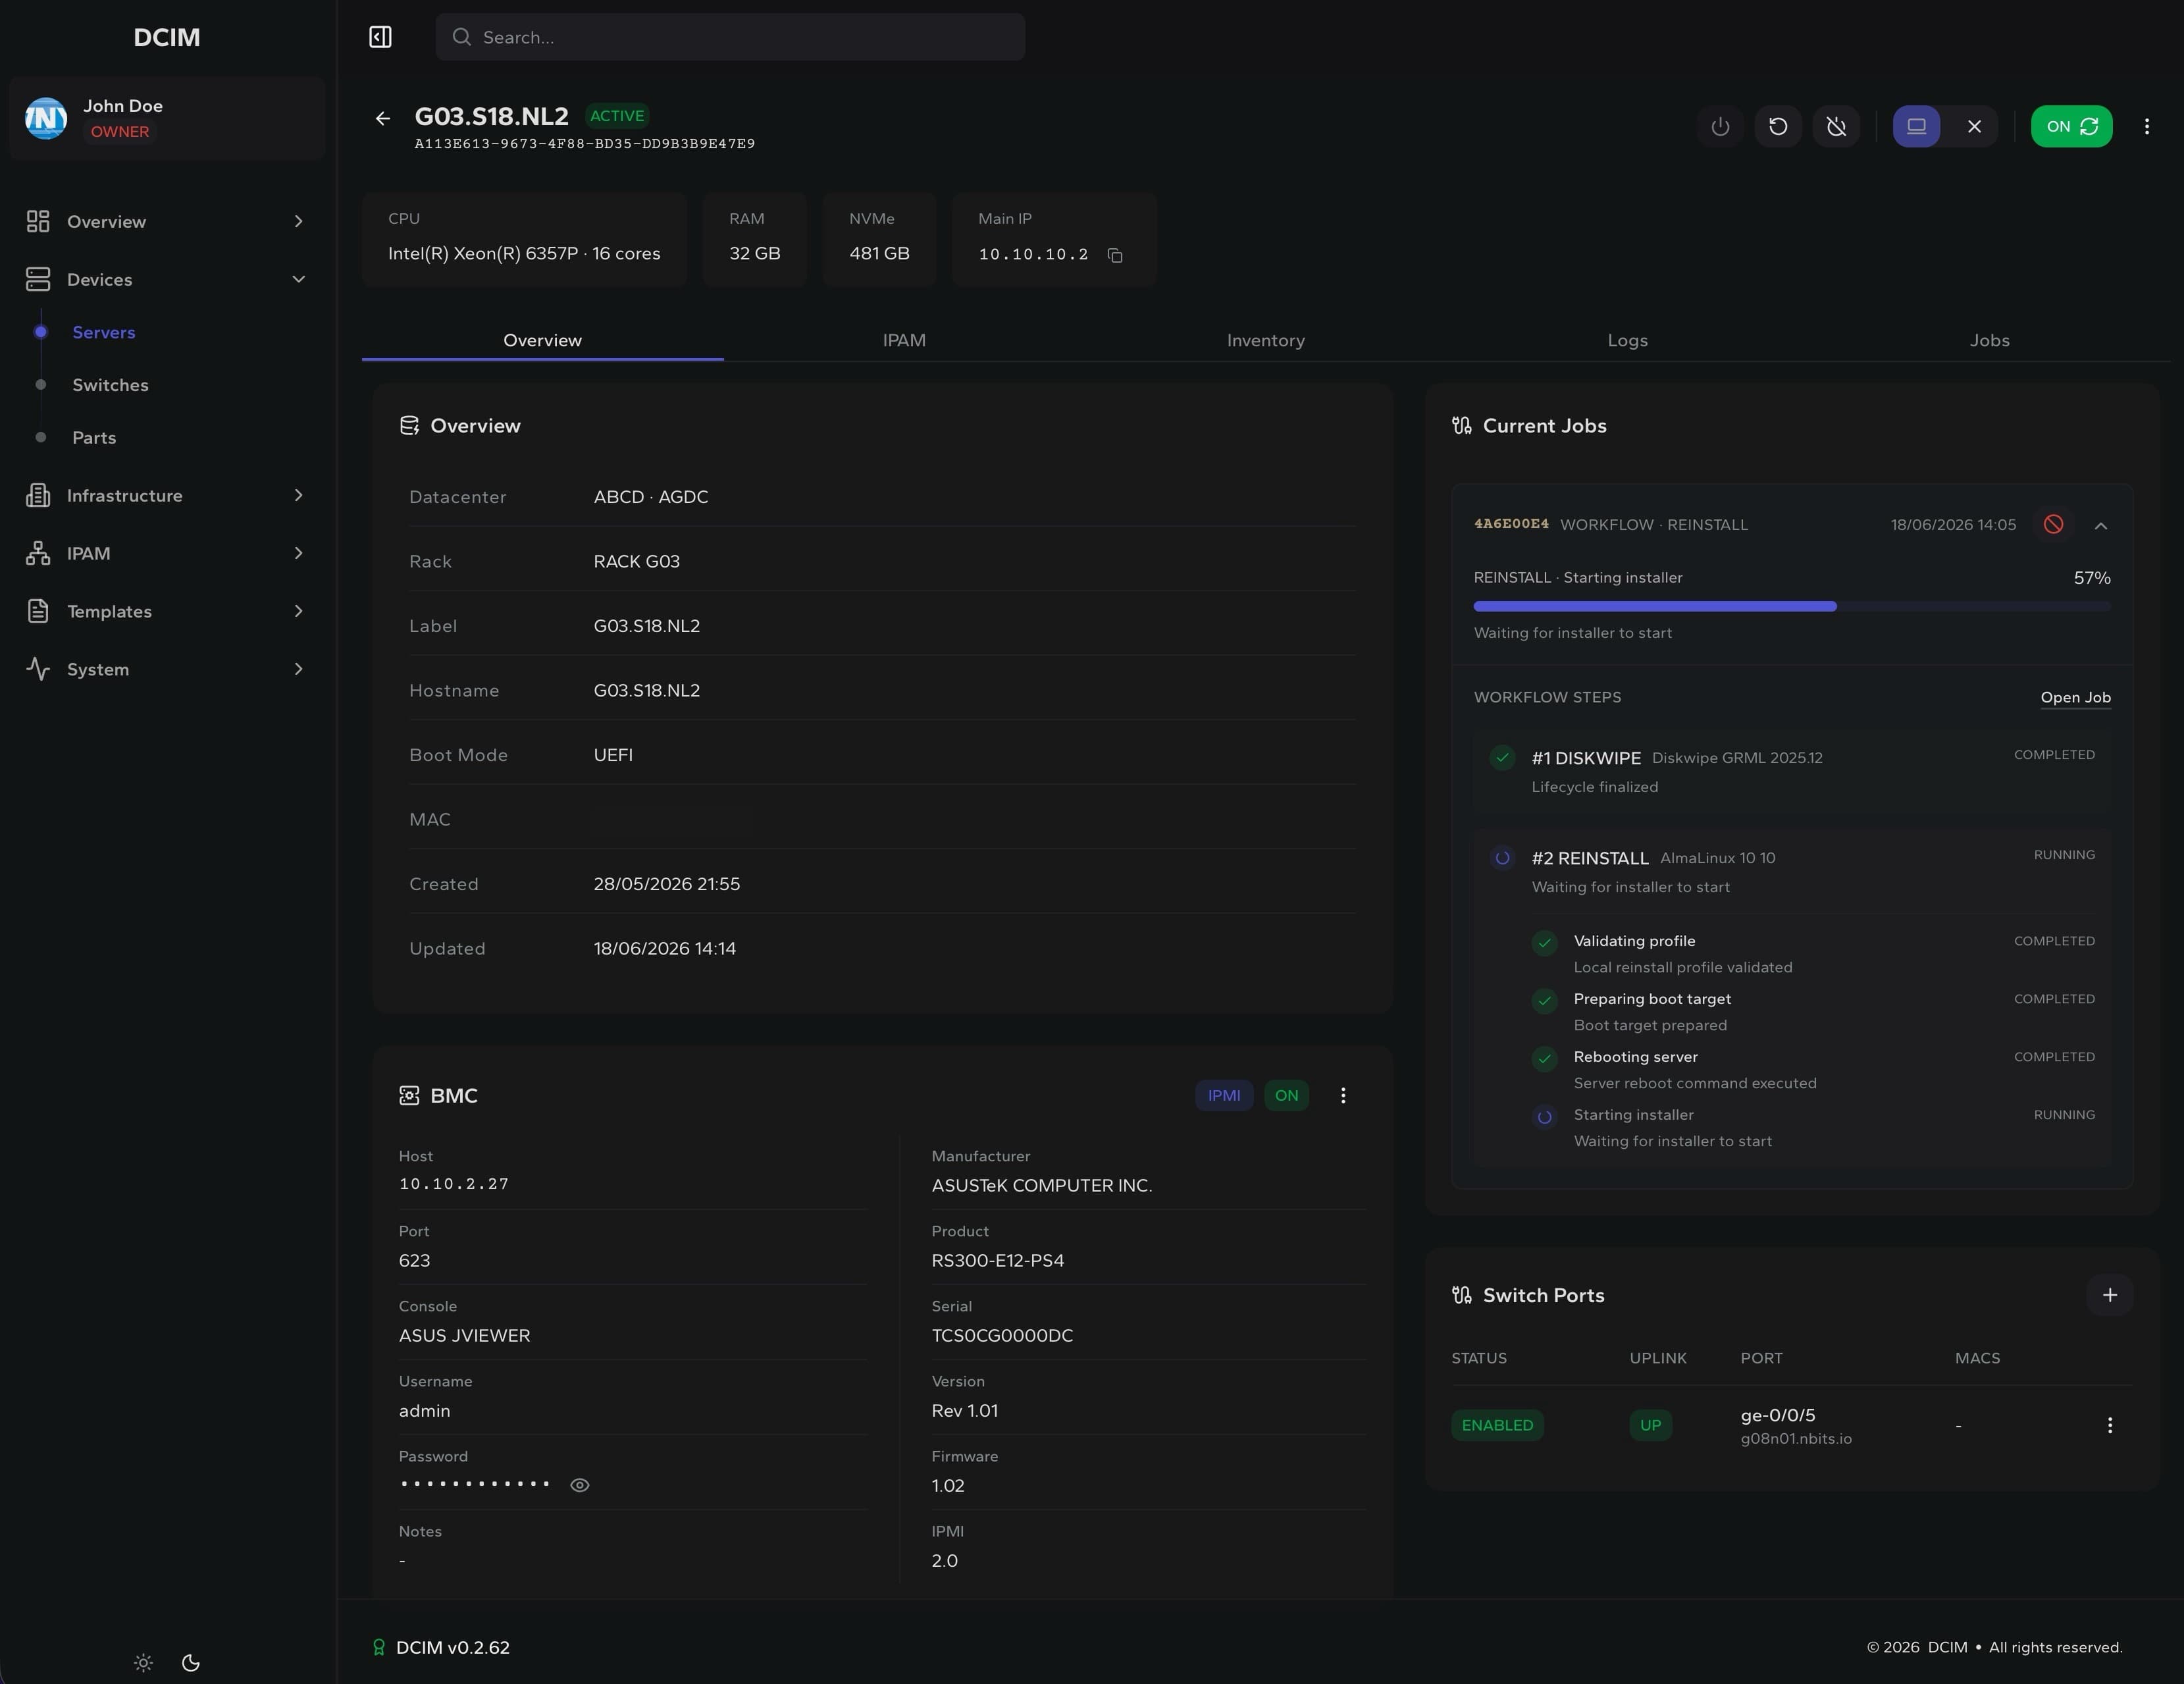This screenshot has height=1684, width=2184.
Task: Click the g08n01.nbits.io switch link
Action: 1796,1439
